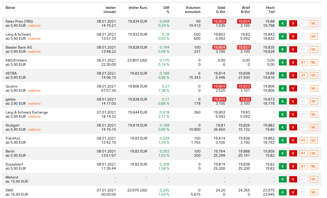The height and width of the screenshot is (198, 327).
Task: Click the letzter Kurs column header
Action: [x=138, y=8]
